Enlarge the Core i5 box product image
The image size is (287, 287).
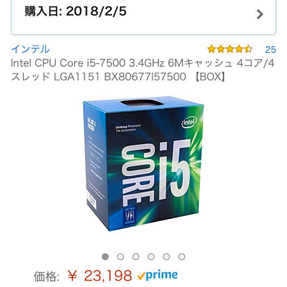click(143, 164)
